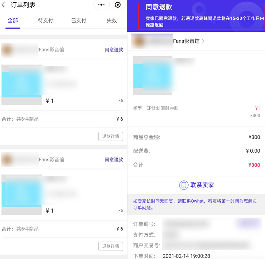Switch to the 全部 tab

pos(13,20)
